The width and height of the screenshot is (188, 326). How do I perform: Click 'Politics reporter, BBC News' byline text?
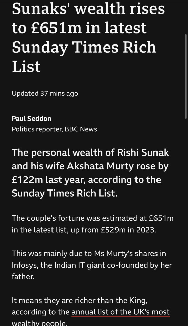(x=54, y=129)
